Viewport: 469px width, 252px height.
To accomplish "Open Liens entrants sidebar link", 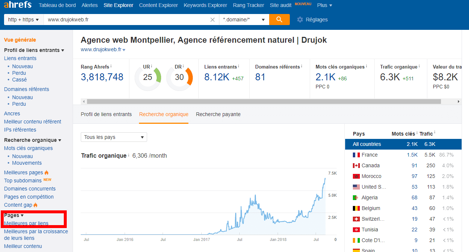I will point(20,58).
